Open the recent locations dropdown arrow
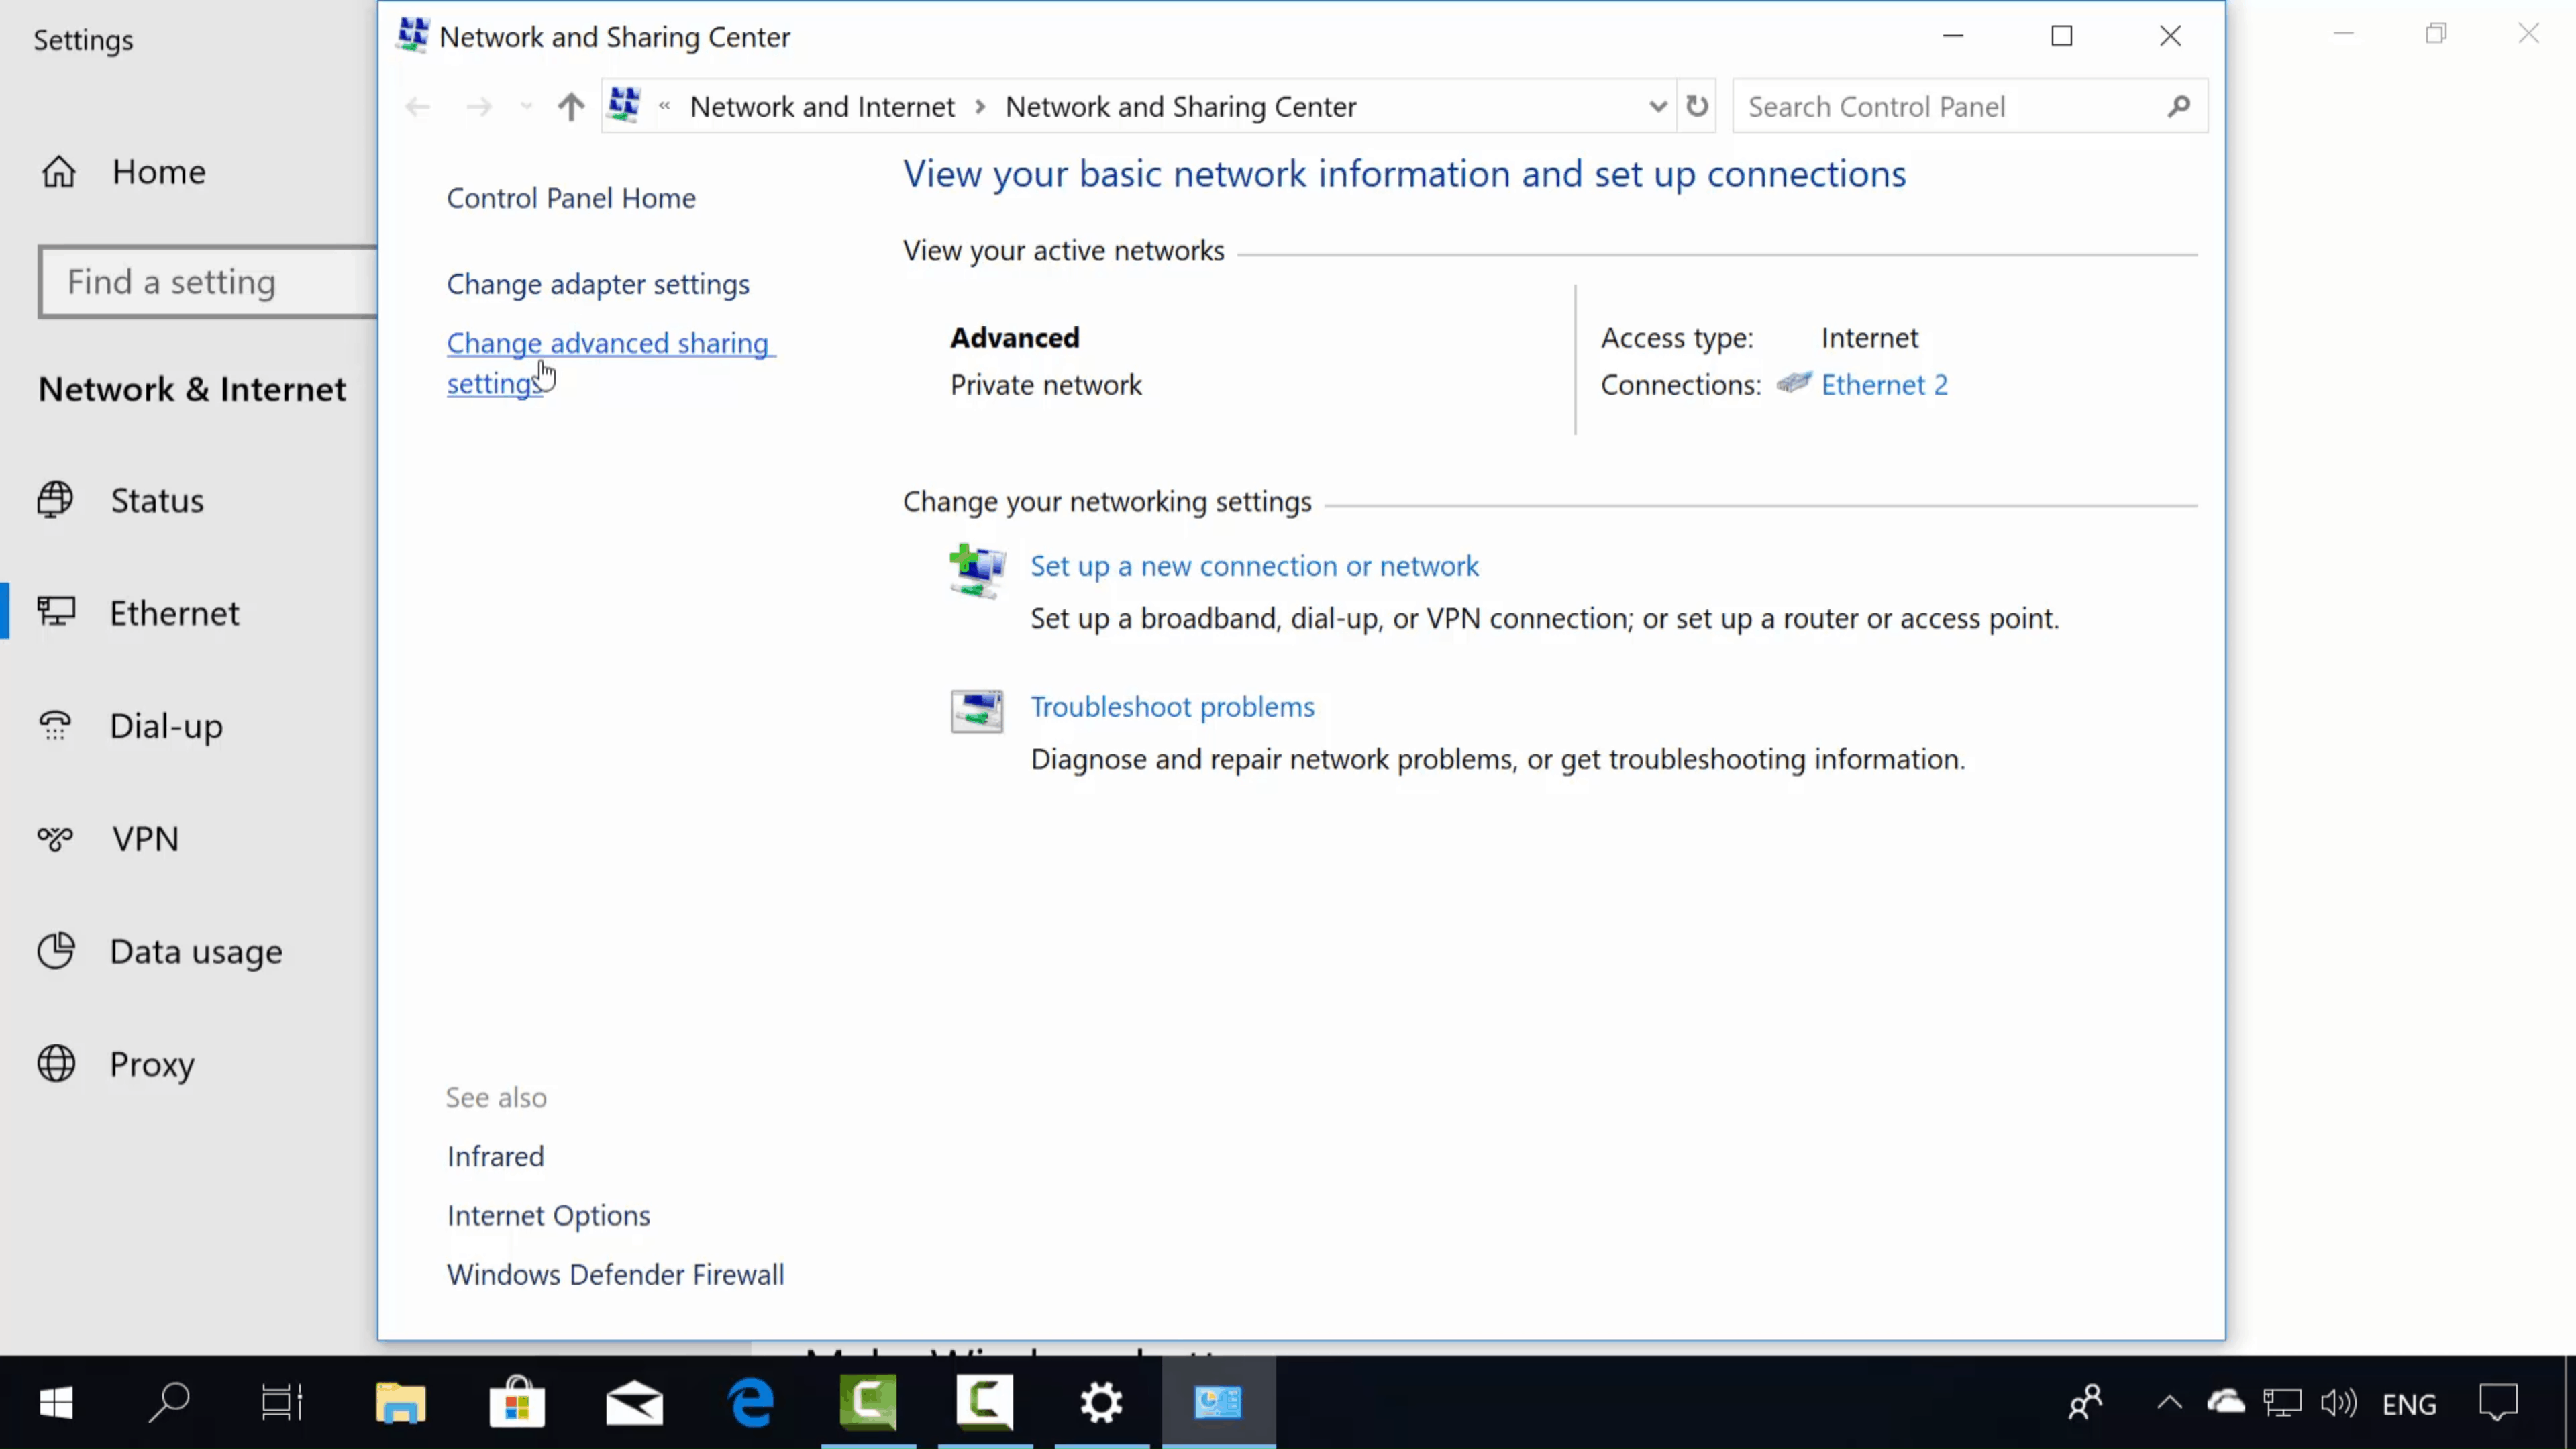 [x=526, y=107]
